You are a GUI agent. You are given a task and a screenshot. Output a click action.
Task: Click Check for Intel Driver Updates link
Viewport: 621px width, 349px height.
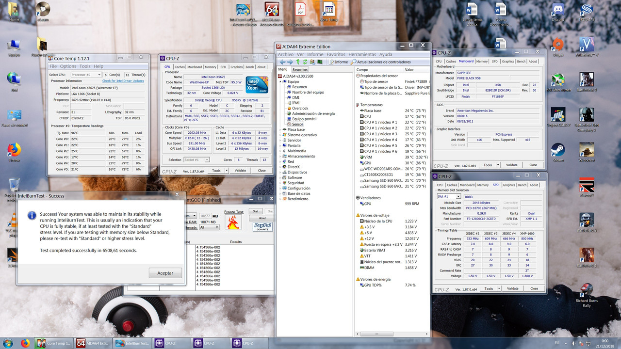click(123, 81)
